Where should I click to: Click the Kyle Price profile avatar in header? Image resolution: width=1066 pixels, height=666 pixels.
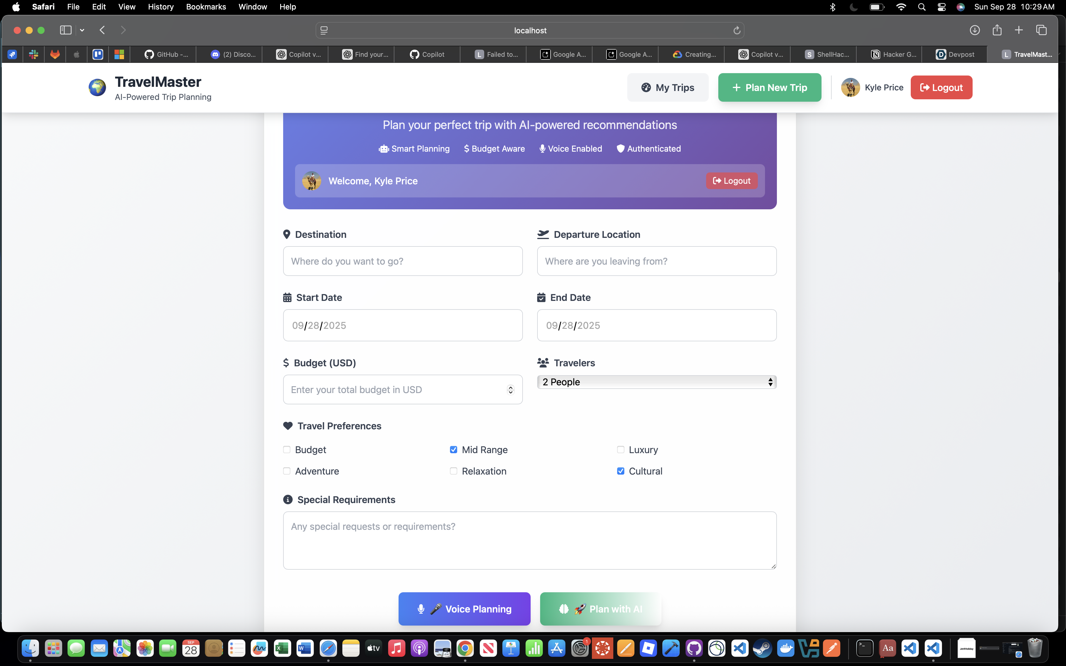(x=850, y=87)
